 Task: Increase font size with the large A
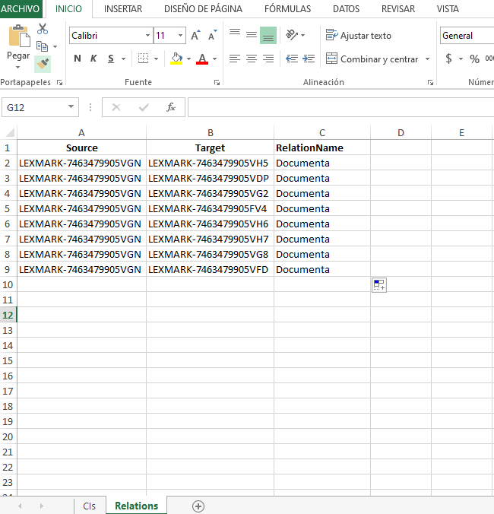pyautogui.click(x=195, y=36)
